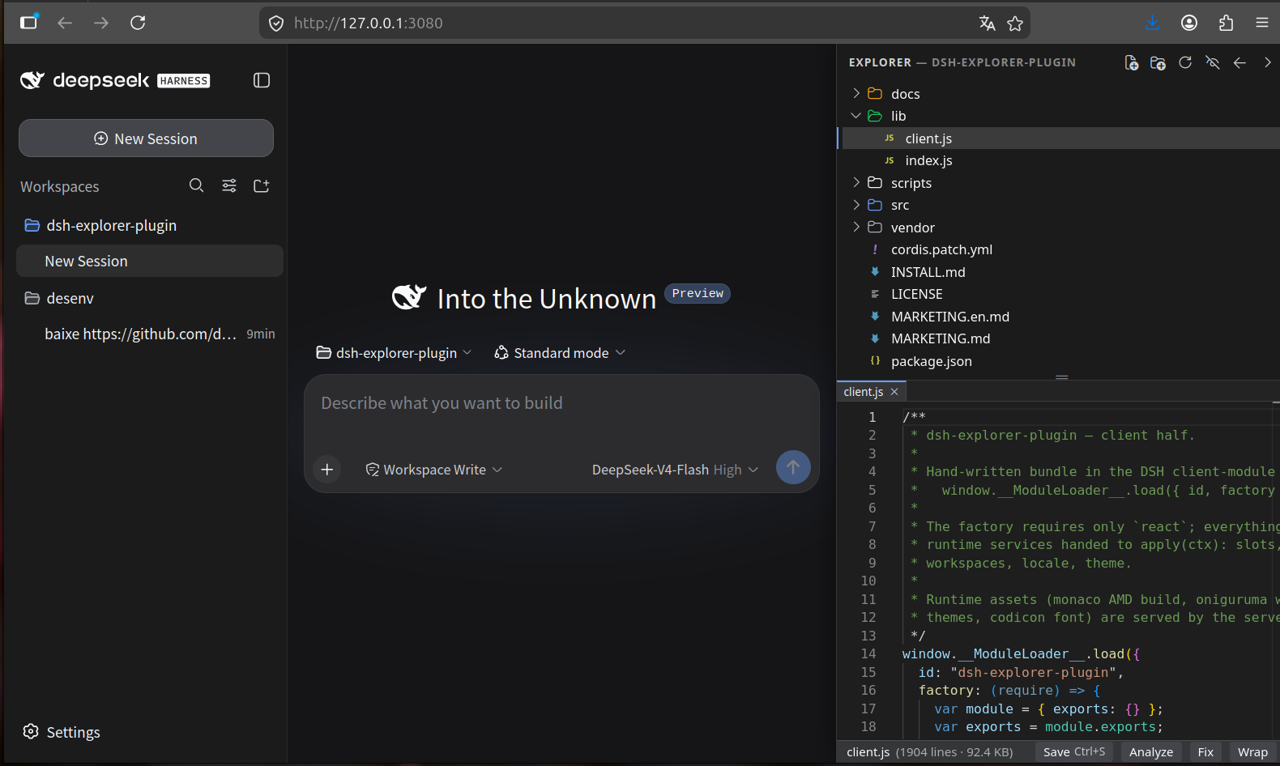This screenshot has width=1280, height=766.
Task: Open Settings in the sidebar
Action: click(62, 732)
